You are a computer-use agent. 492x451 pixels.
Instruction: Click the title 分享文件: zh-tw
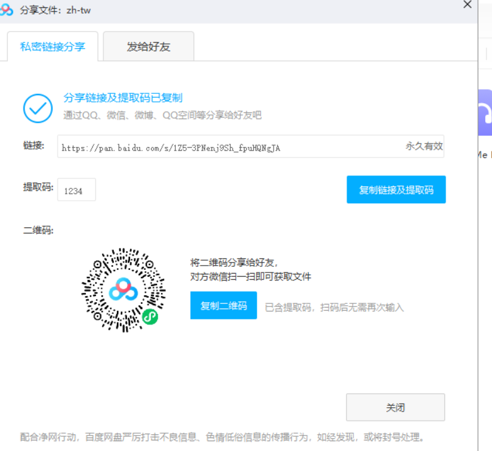pos(55,10)
